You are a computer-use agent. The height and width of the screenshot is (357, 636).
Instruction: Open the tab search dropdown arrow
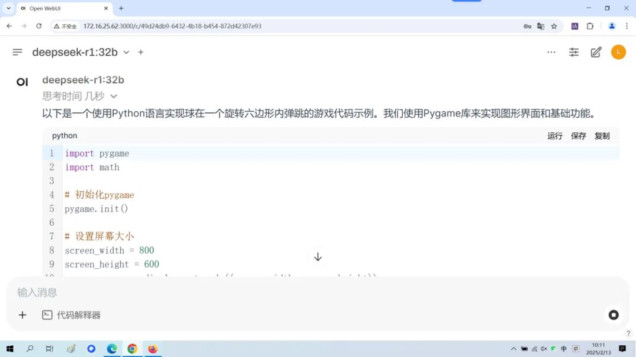coord(8,8)
